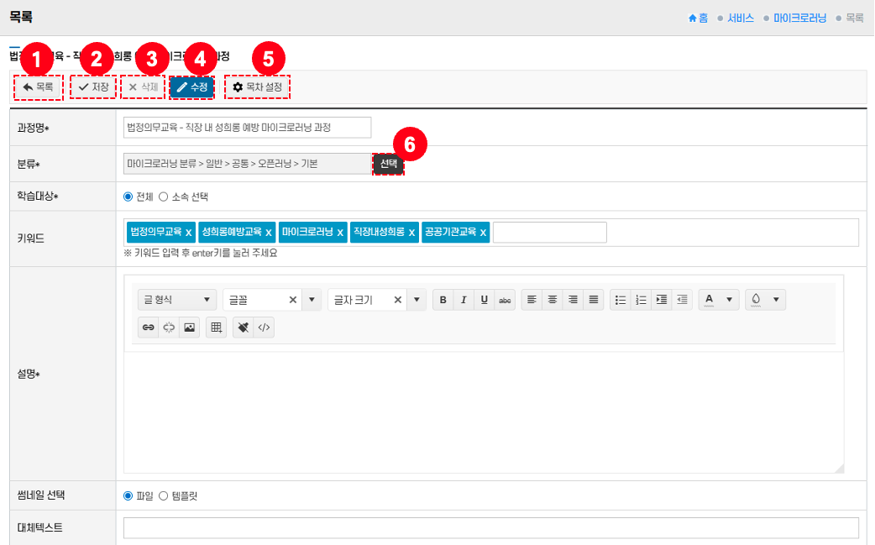Screen dimensions: 875x545
Task: Apply italic formatting in the editor
Action: point(464,300)
